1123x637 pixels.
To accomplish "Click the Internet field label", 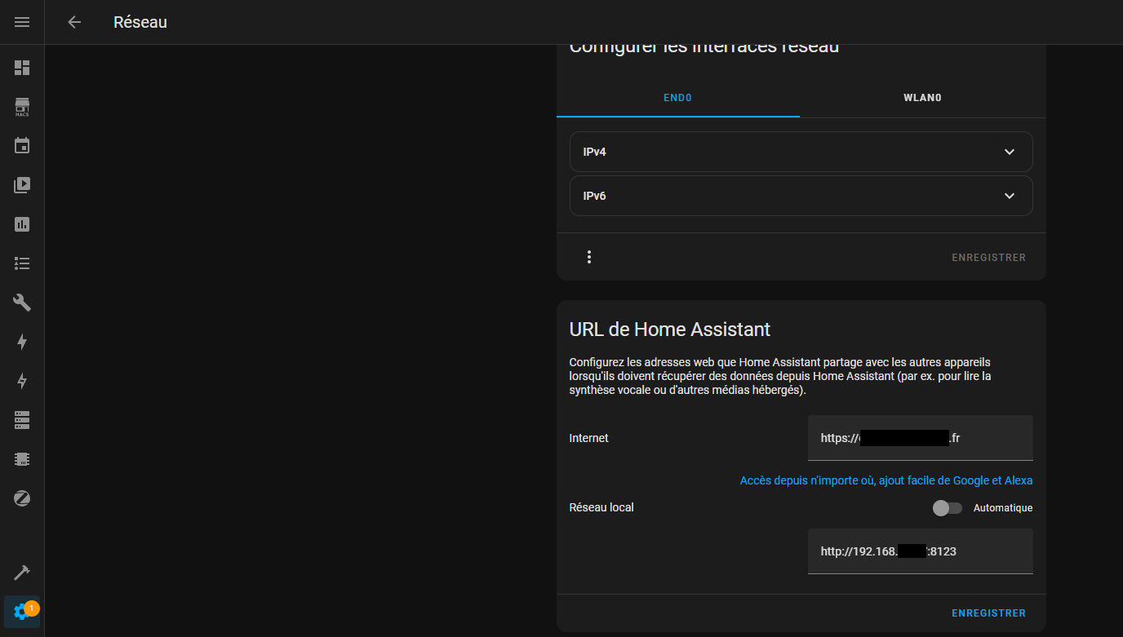I will pos(588,438).
